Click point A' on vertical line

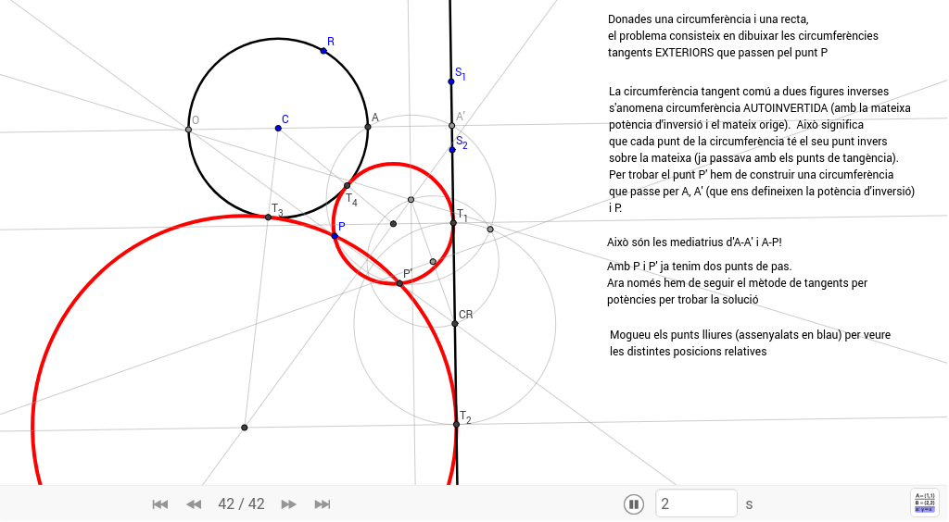(451, 126)
